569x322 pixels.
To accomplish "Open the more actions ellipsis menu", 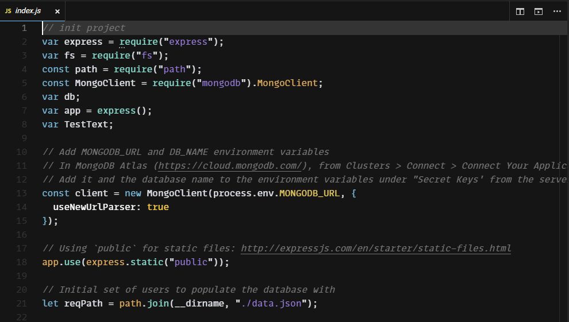I will (x=557, y=11).
